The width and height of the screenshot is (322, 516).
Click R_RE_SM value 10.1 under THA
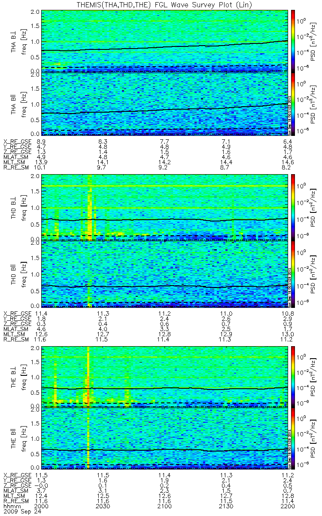click(42, 168)
